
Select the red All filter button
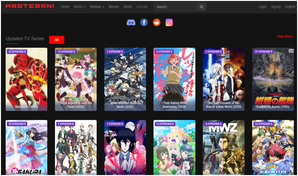(x=56, y=40)
